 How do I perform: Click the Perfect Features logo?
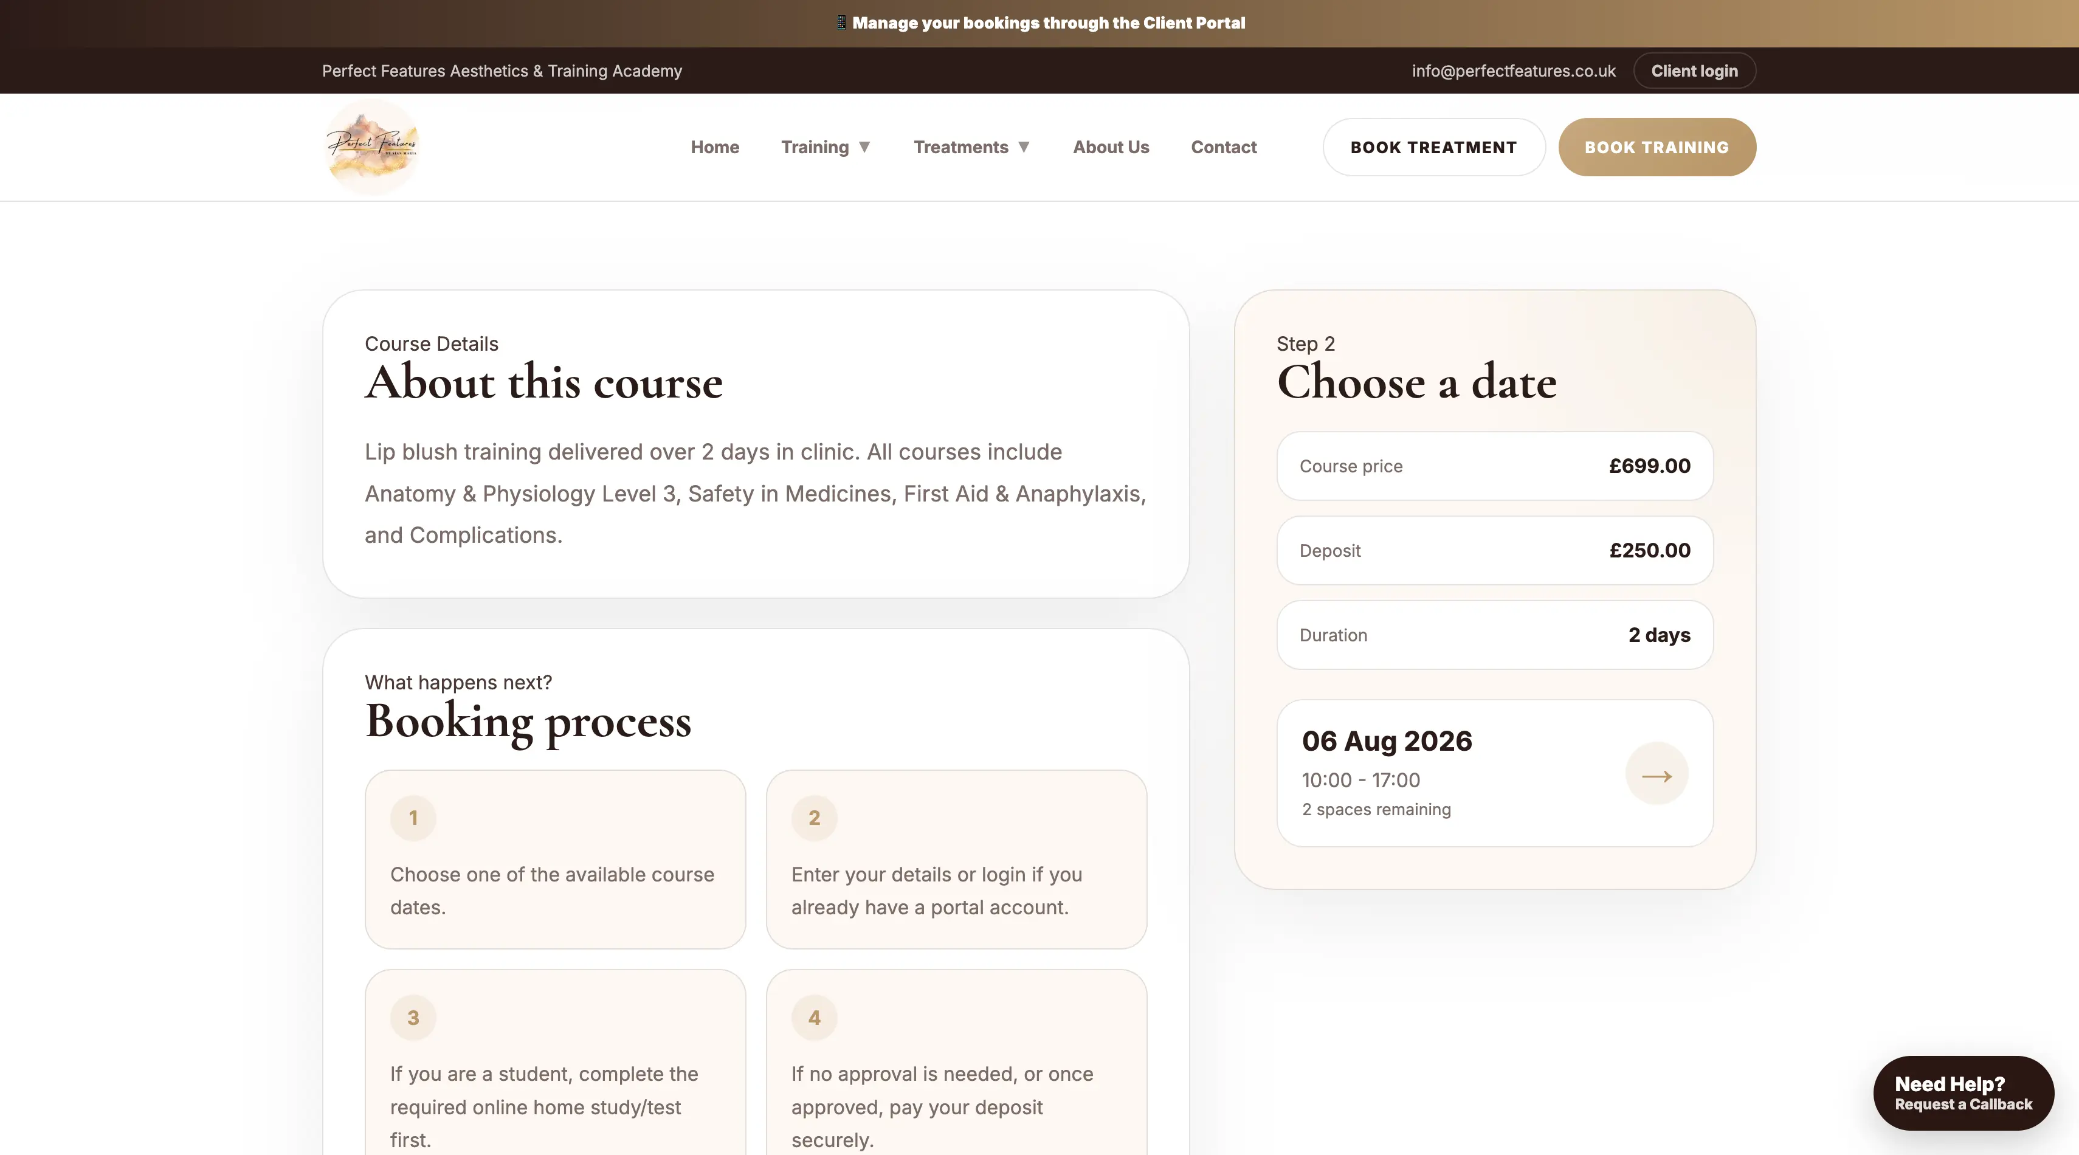coord(372,147)
